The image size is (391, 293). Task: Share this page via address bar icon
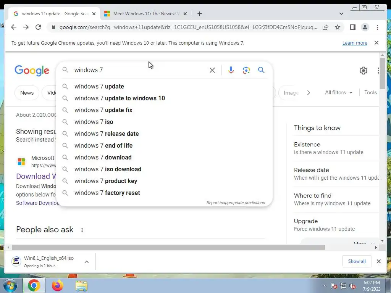click(x=325, y=27)
